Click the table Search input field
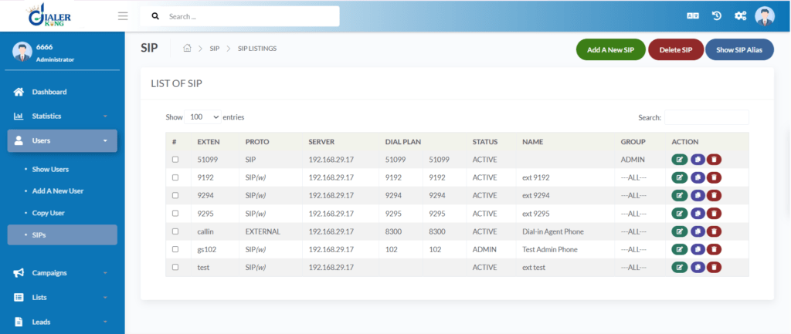Viewport: 791px width, 334px height. pyautogui.click(x=706, y=117)
